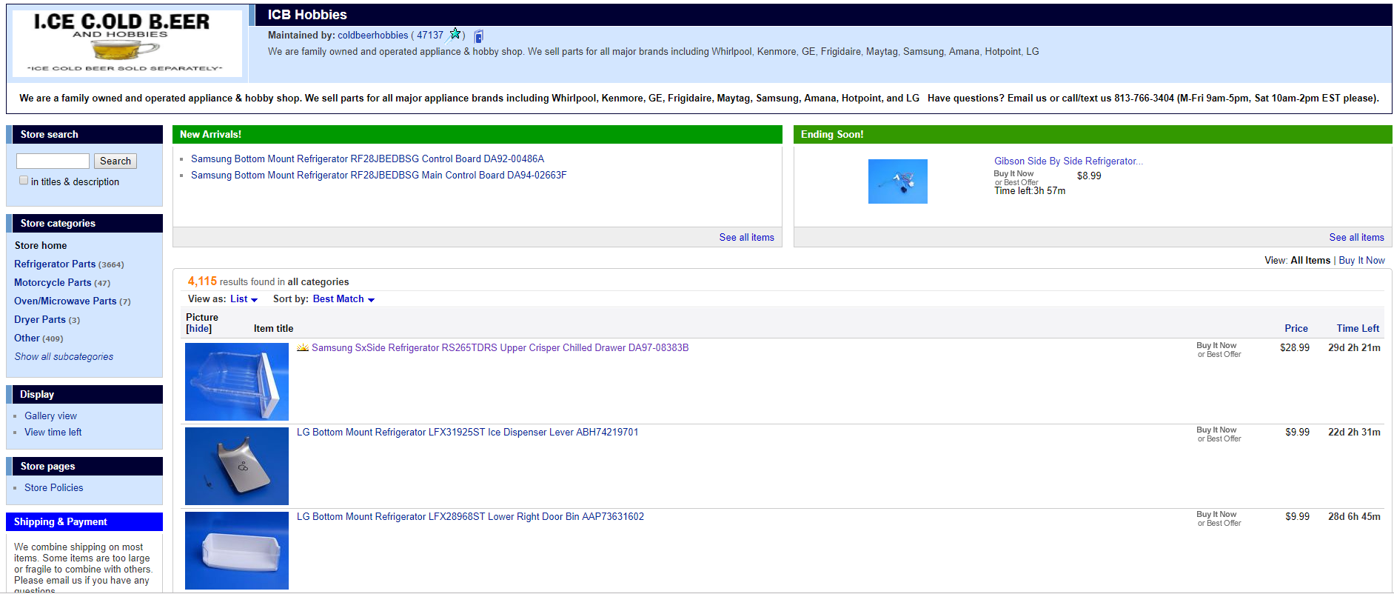Image resolution: width=1394 pixels, height=594 pixels.
Task: Click the blue store icon after the feedback score
Action: [478, 36]
